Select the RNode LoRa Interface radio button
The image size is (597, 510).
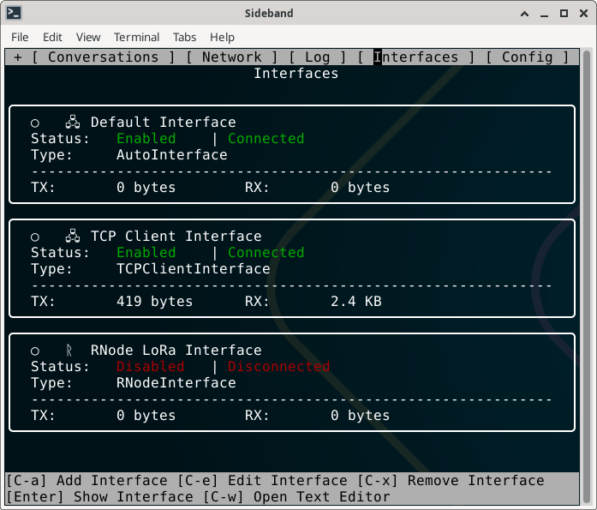(x=35, y=351)
